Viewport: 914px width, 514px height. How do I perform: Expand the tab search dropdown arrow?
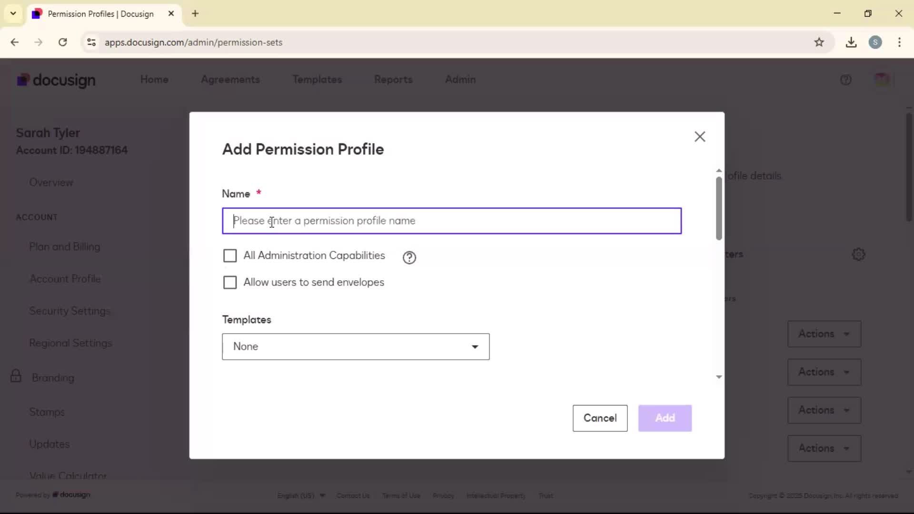(13, 13)
